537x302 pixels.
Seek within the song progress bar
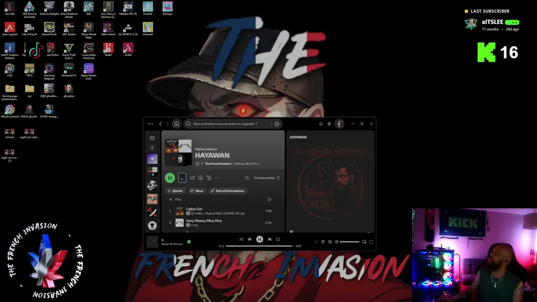pos(260,246)
